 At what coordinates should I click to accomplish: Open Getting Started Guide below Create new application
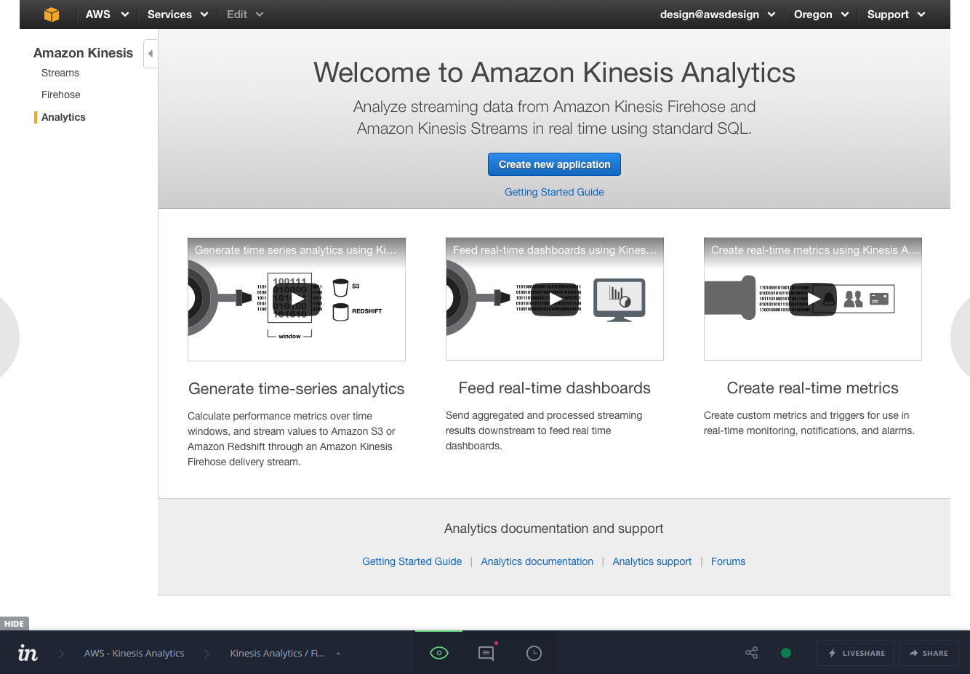click(x=554, y=192)
